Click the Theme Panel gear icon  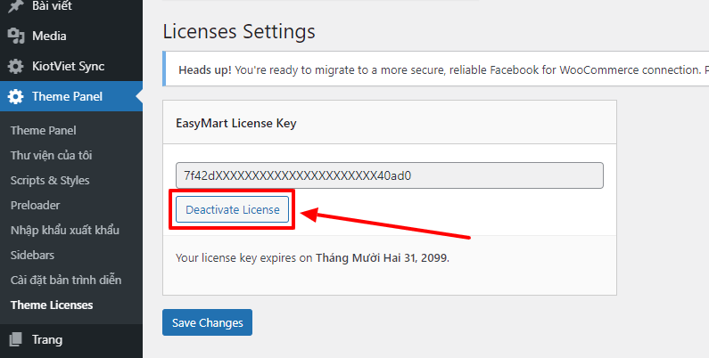(x=15, y=97)
